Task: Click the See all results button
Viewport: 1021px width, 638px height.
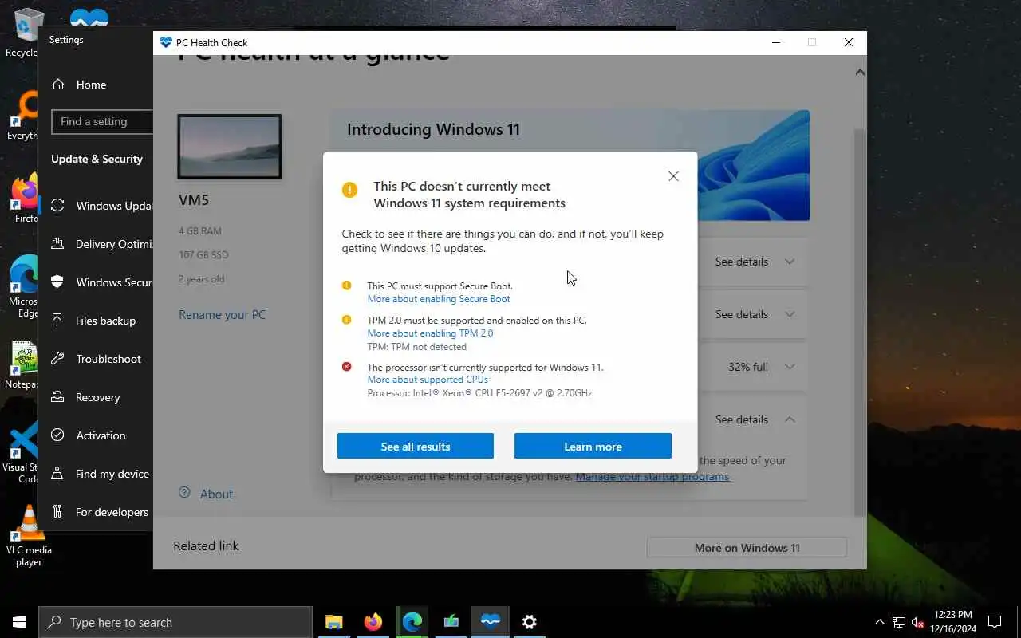Action: click(416, 446)
